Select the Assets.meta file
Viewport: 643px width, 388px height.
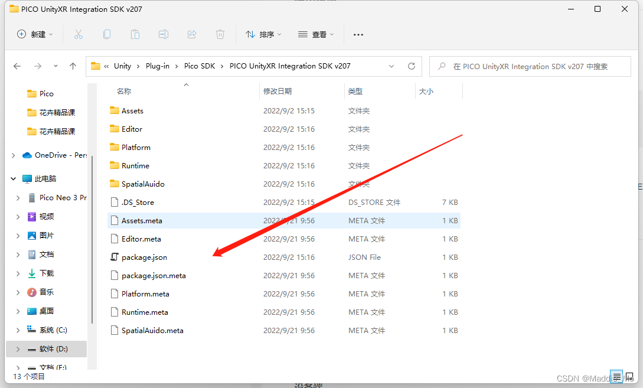tap(284, 221)
